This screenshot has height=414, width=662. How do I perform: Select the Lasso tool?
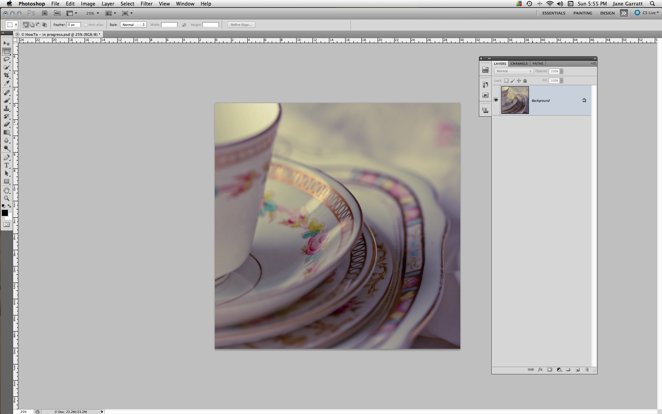tap(7, 59)
